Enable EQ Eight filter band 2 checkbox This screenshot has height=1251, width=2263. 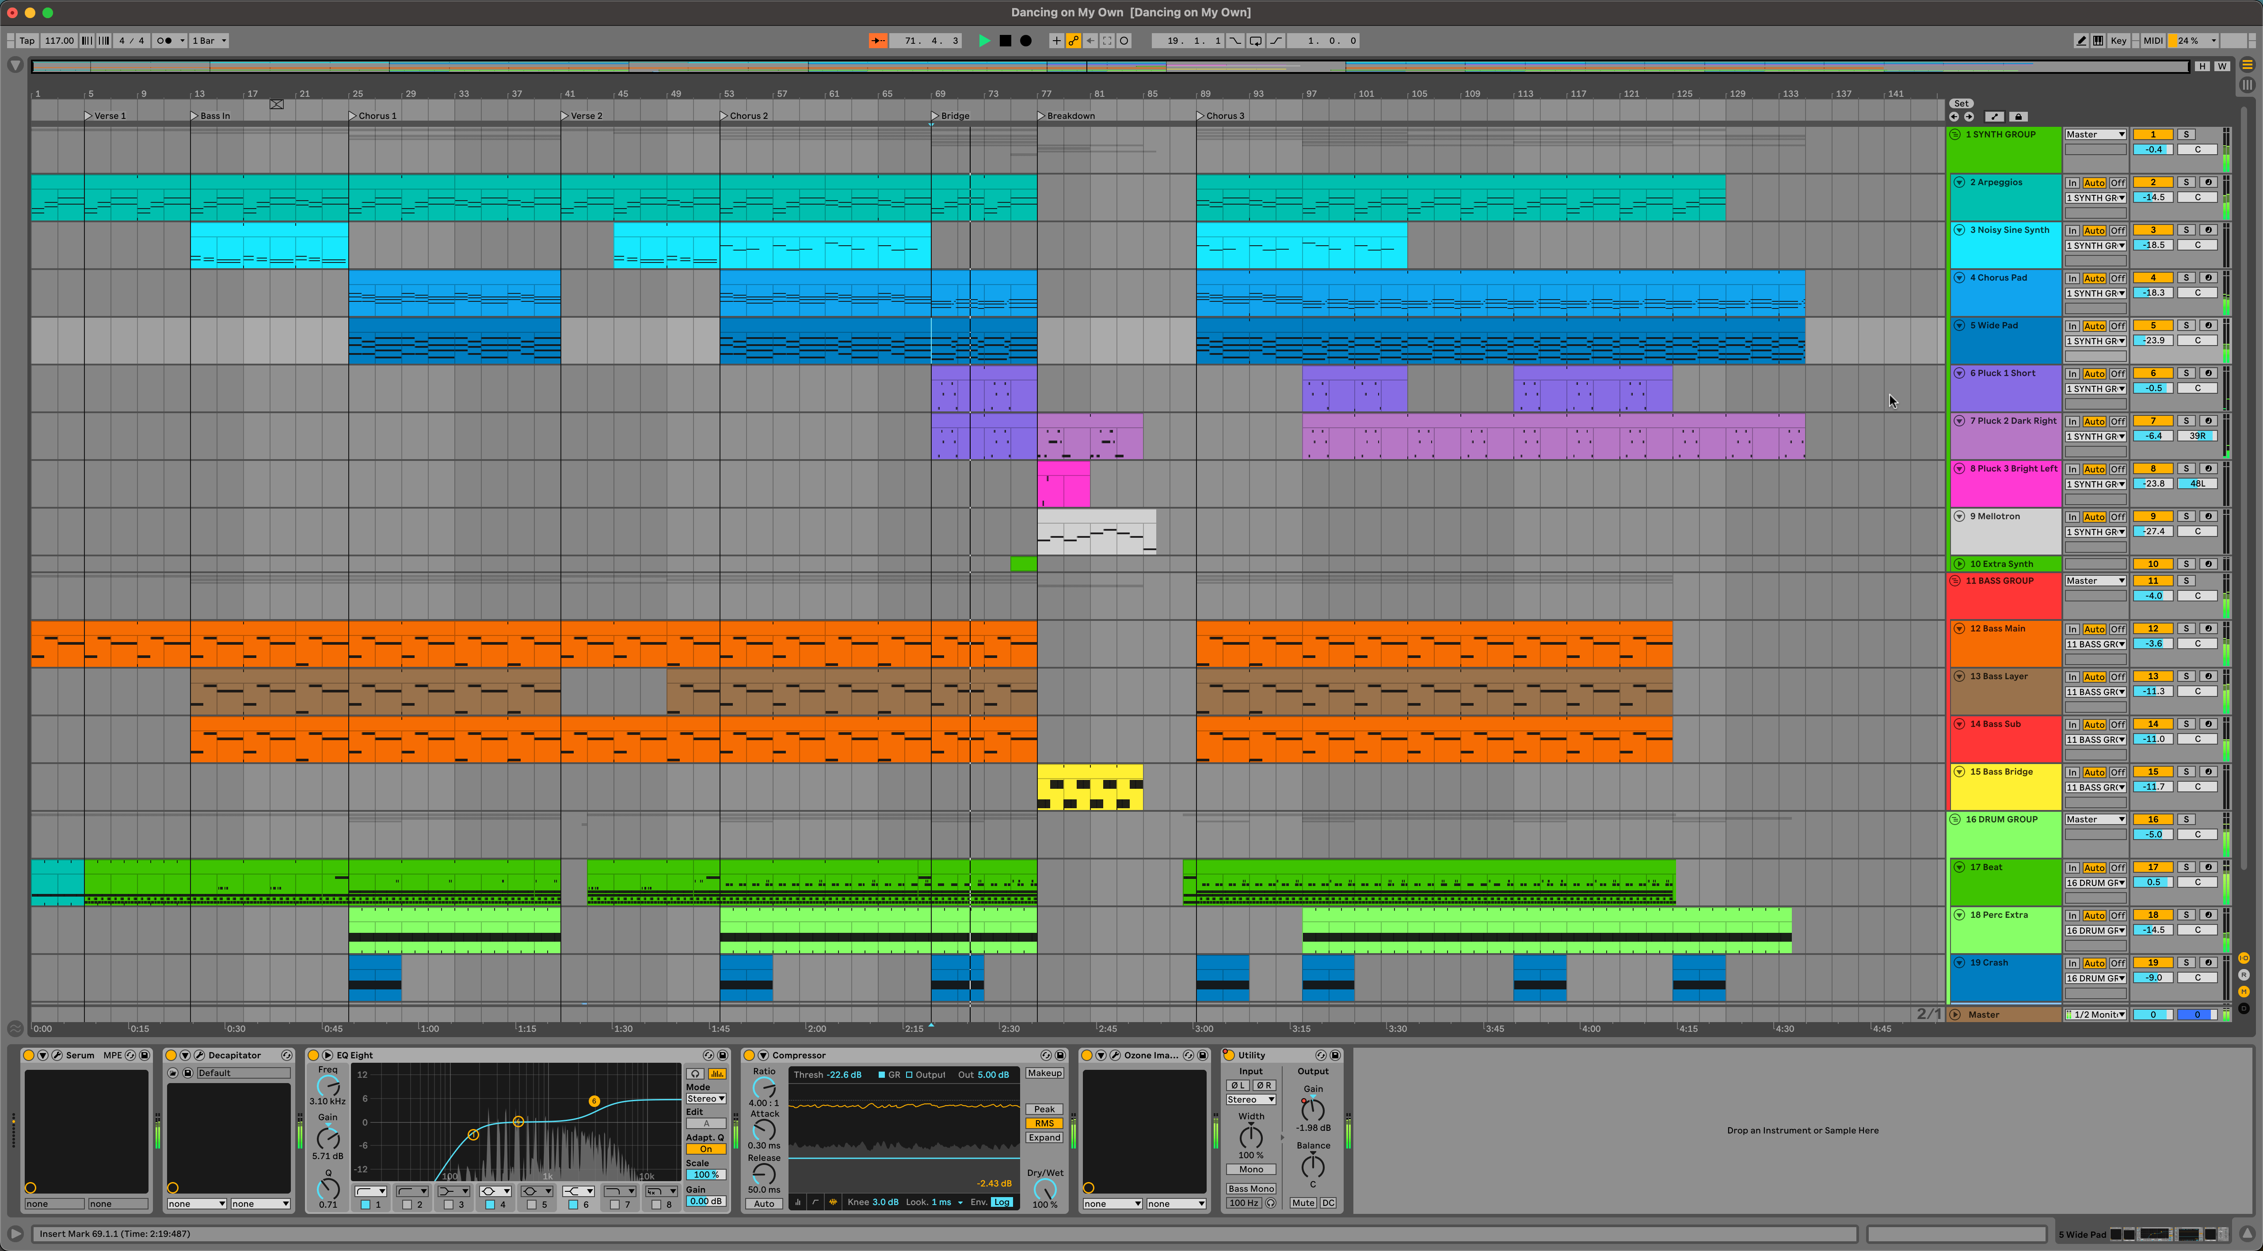coord(407,1205)
